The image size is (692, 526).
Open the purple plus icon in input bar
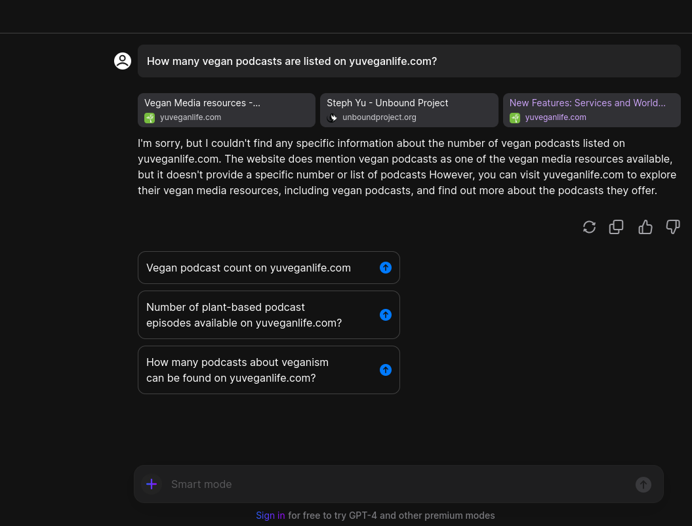point(152,484)
